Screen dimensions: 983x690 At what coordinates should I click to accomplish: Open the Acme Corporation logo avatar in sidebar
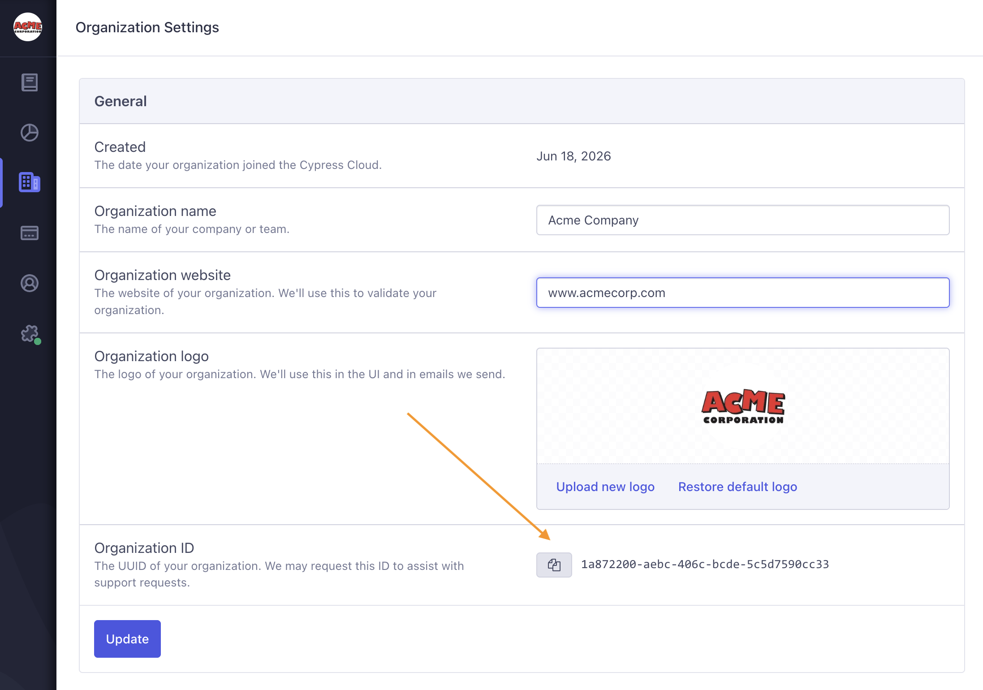(28, 27)
